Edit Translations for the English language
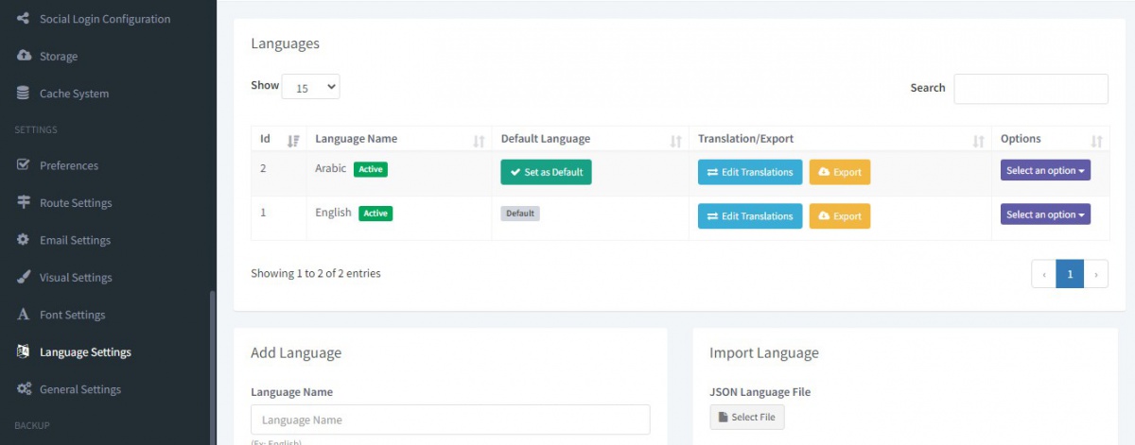This screenshot has width=1135, height=445. pyautogui.click(x=750, y=216)
